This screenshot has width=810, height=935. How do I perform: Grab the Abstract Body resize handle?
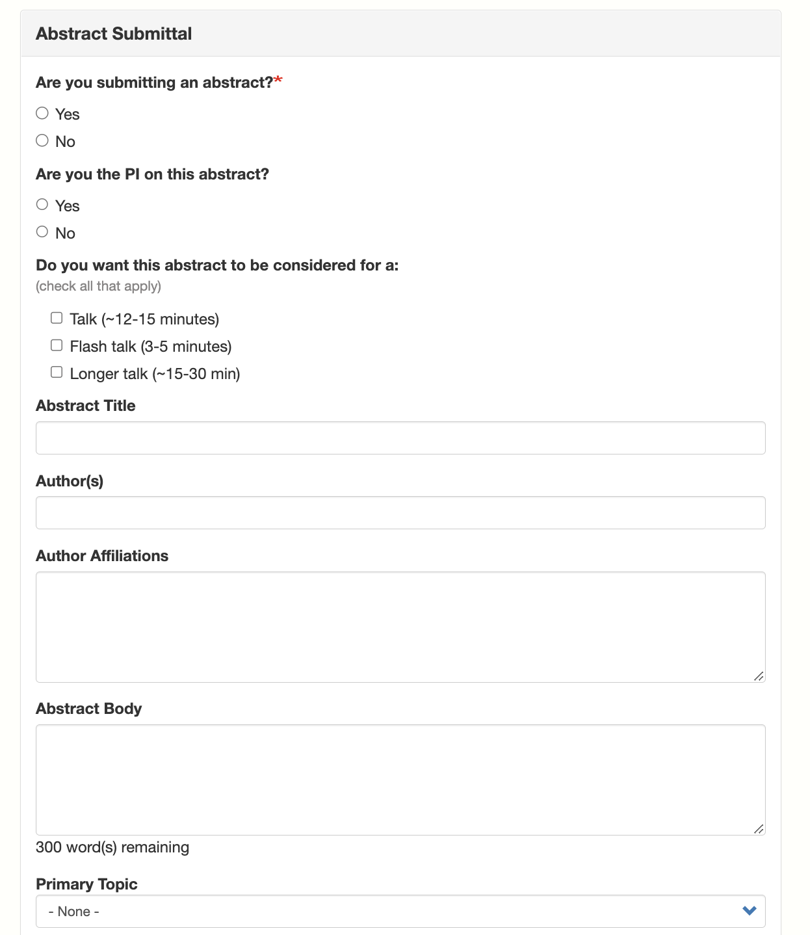(x=759, y=829)
